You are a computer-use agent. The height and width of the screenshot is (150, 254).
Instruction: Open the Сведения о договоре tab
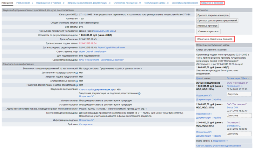click(x=212, y=3)
